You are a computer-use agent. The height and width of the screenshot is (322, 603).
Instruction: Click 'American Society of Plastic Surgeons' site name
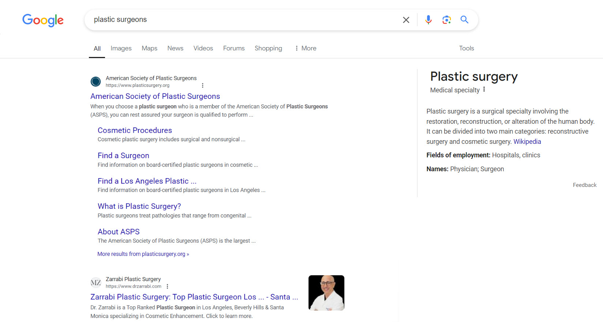(x=151, y=78)
